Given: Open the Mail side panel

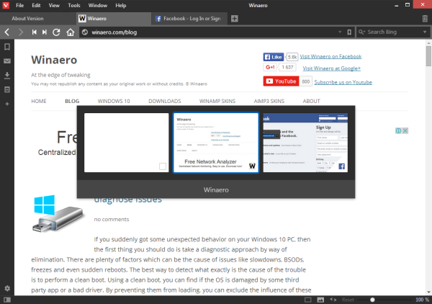Looking at the screenshot, I should point(7,61).
